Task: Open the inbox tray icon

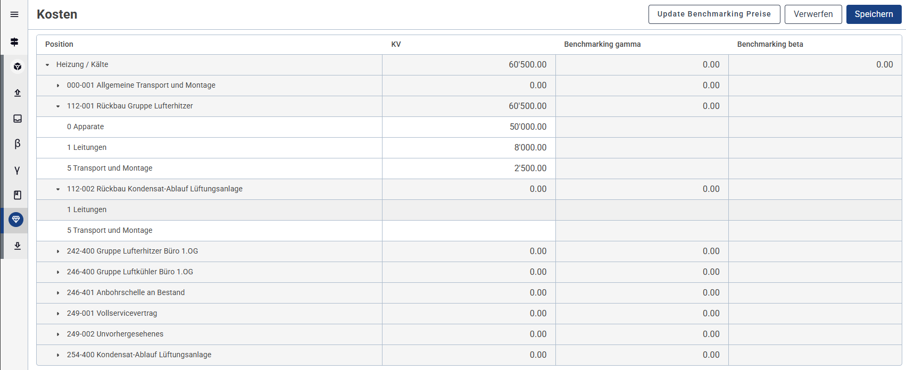Action: click(18, 119)
